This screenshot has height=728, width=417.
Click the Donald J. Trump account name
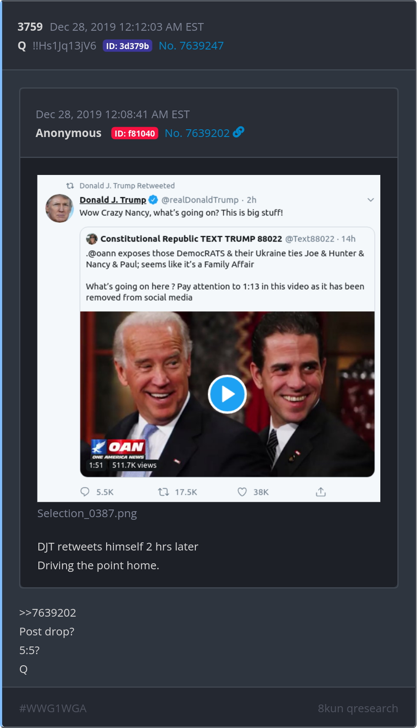113,200
